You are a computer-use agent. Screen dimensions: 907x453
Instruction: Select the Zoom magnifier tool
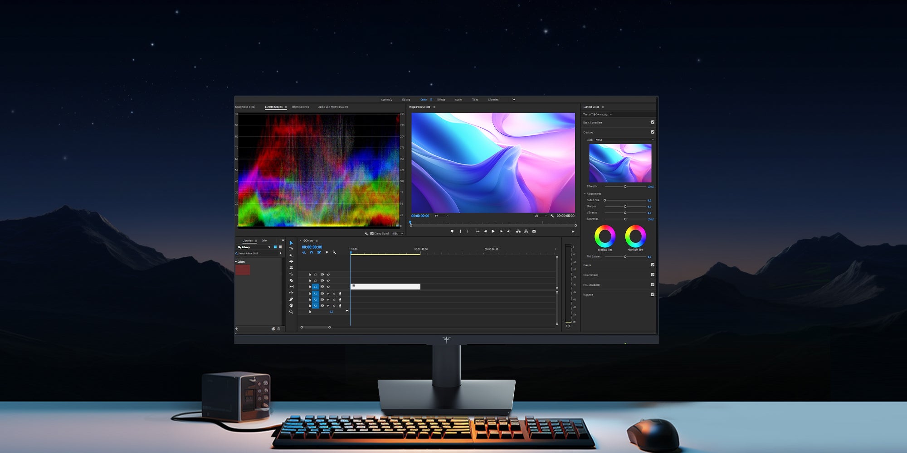[x=291, y=312]
